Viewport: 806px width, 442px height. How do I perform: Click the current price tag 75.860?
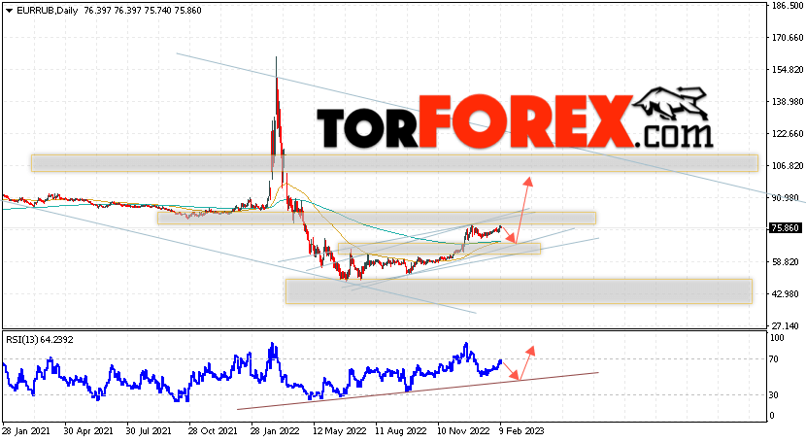pos(785,228)
